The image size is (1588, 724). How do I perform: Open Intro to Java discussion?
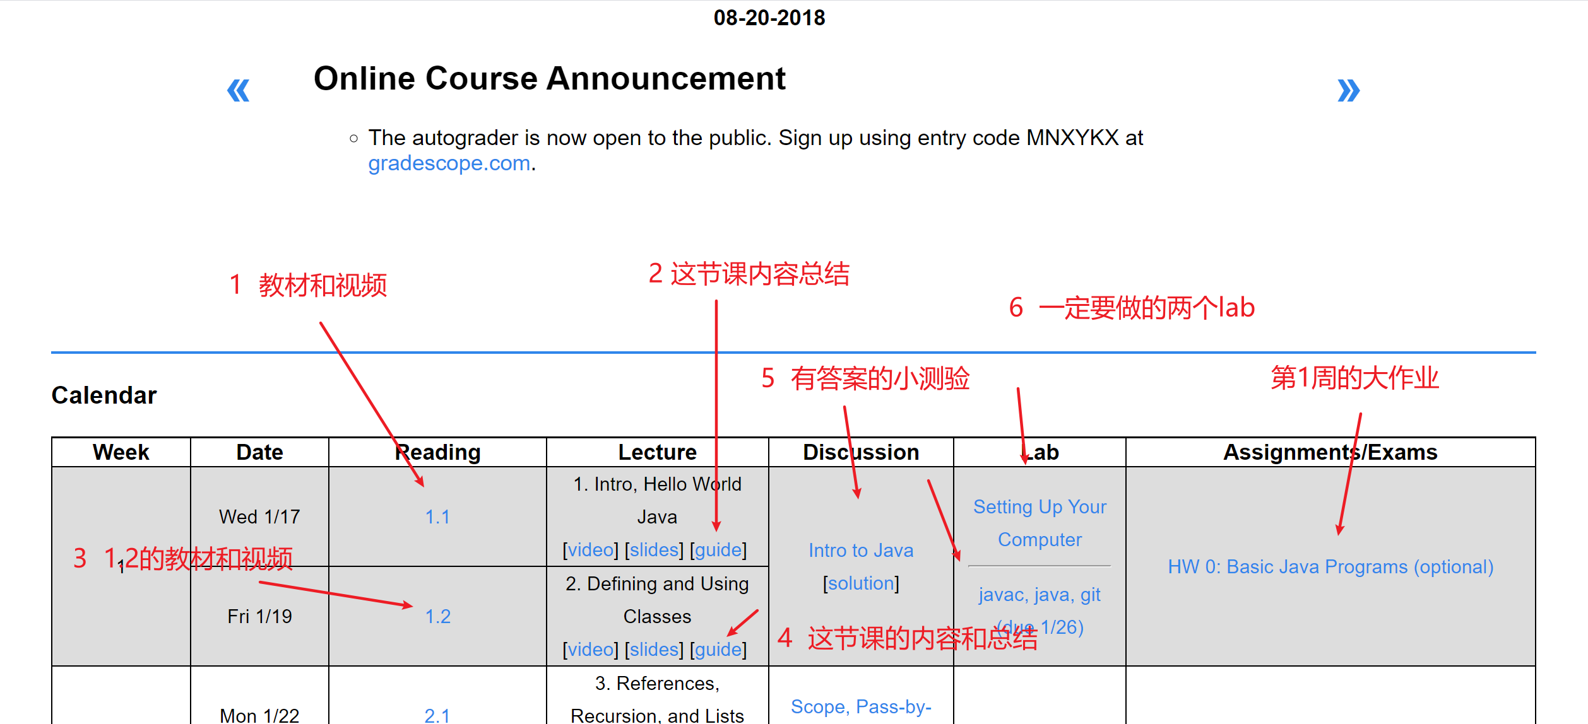tap(861, 551)
